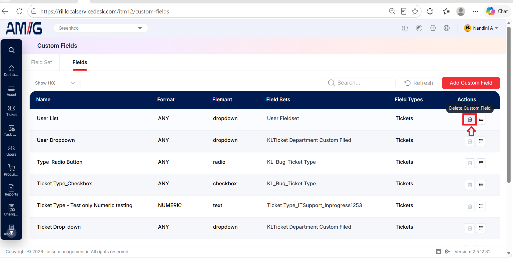Open Nandini A user menu
The image size is (513, 258).
point(481,28)
